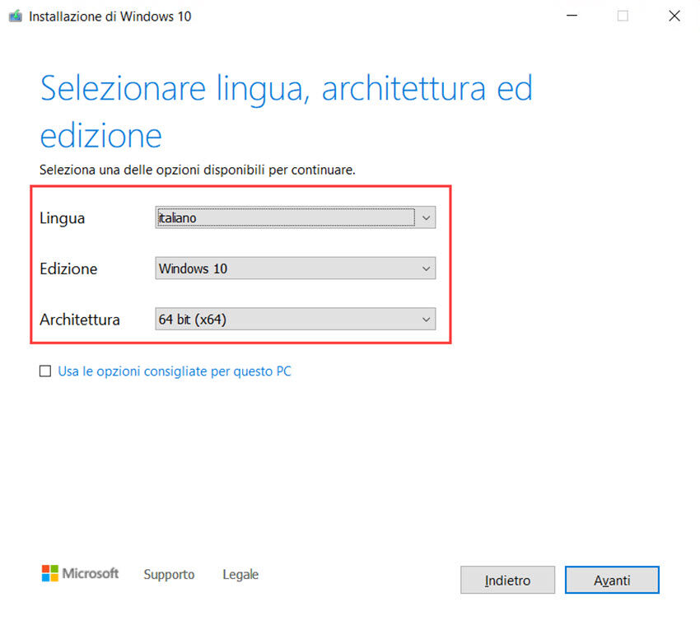Viewport: 700px width, 621px height.
Task: Open the Supporto link
Action: (x=169, y=575)
